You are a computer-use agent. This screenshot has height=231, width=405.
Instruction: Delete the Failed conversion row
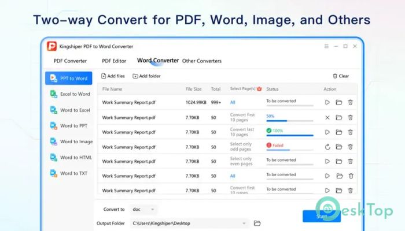pyautogui.click(x=350, y=147)
